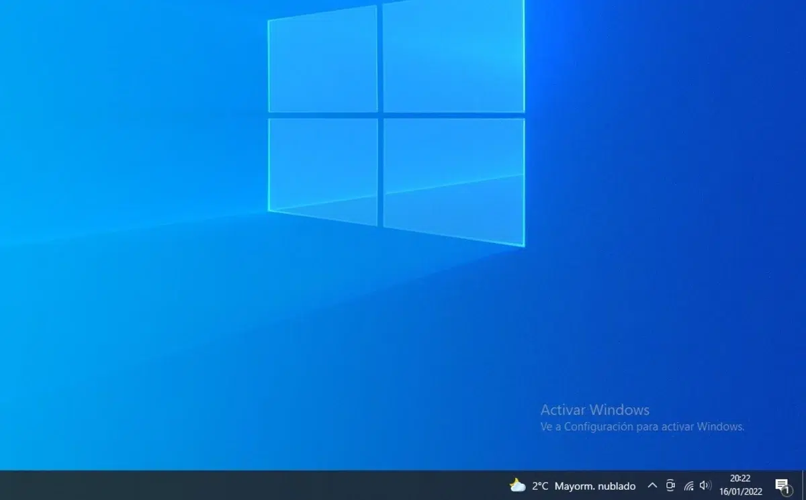Screen dimensions: 806x500
Task: Expand the hidden system tray icons chevron
Action: (652, 485)
